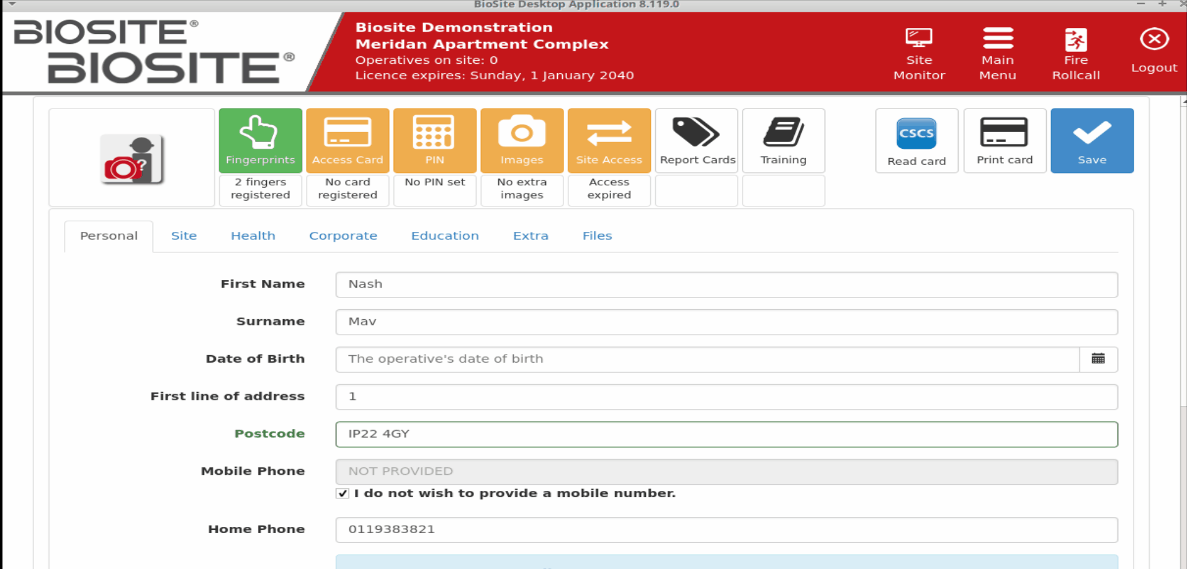Click the Postcode field IP22 4GY
This screenshot has height=569, width=1187.
[727, 434]
